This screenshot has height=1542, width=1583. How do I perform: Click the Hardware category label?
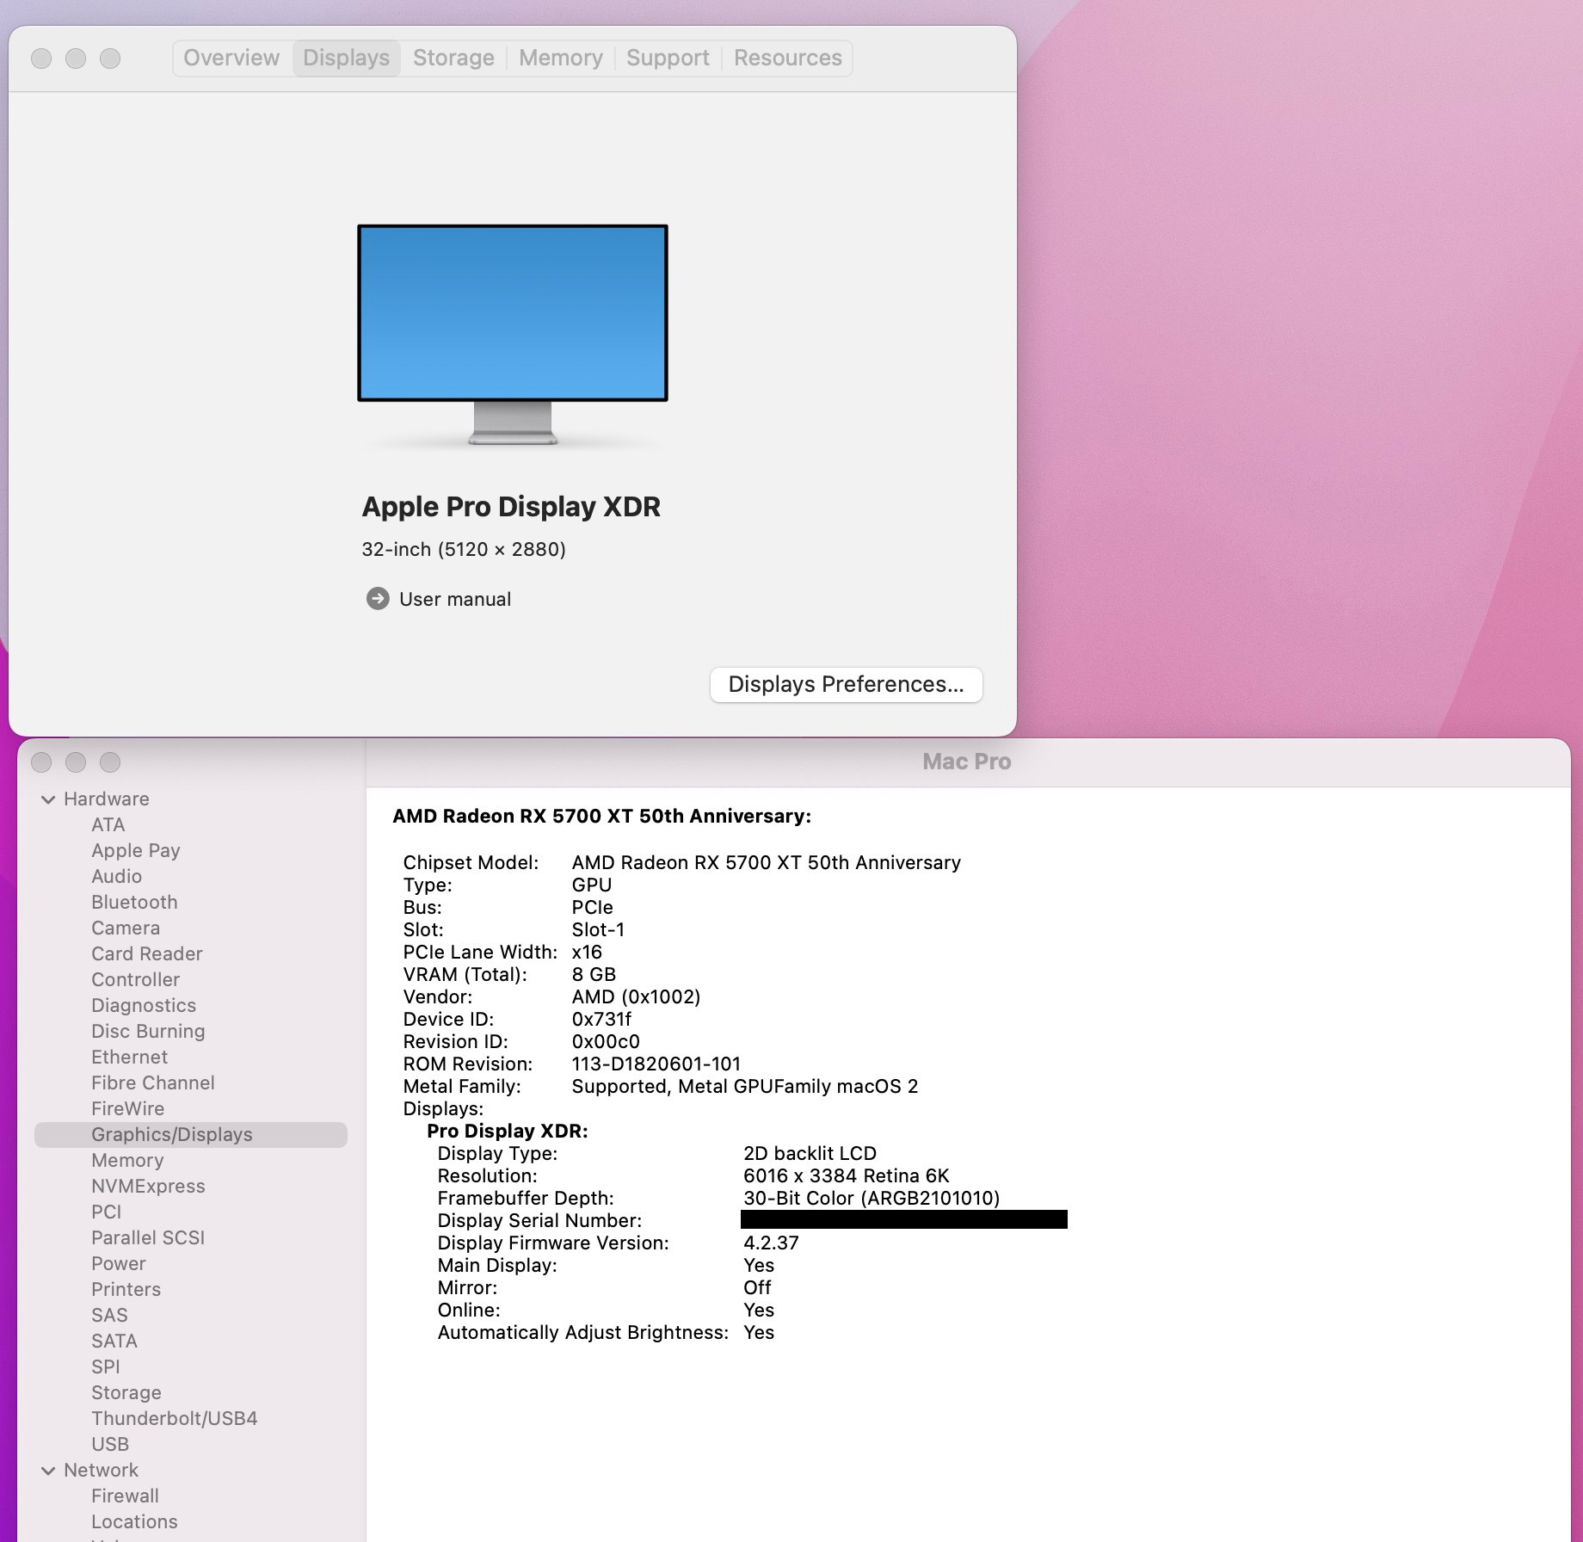tap(107, 799)
